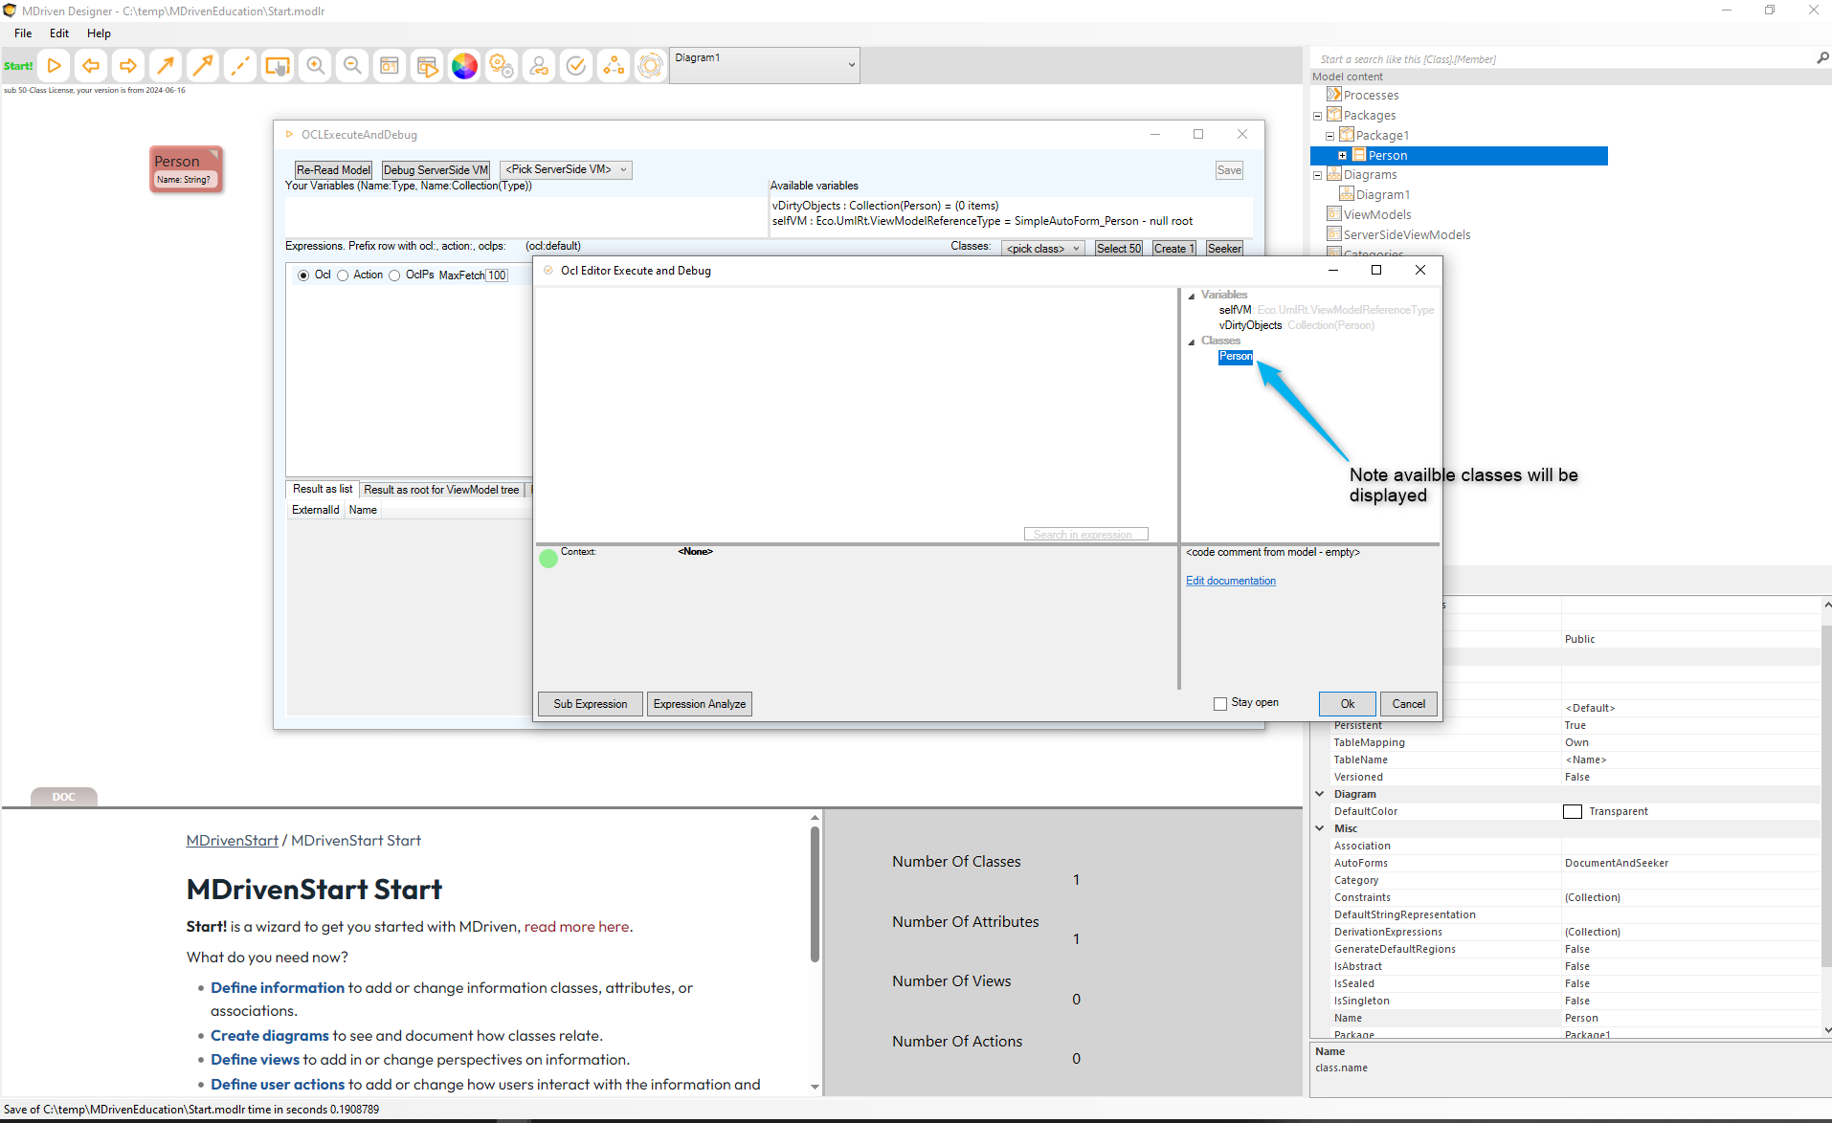Viewport: 1832px width, 1123px height.
Task: Open the Pick ServerSide VM dropdown
Action: click(x=566, y=170)
